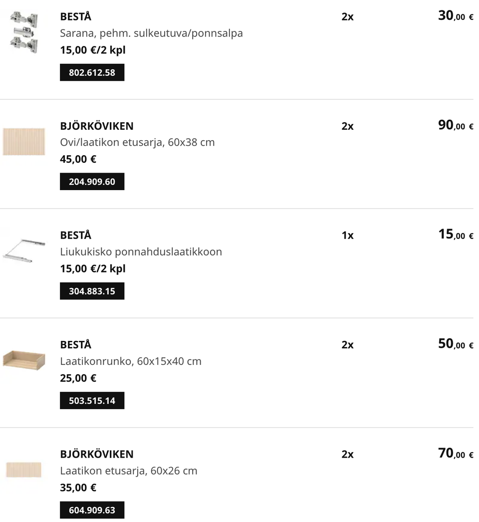Click the 1x quantity for Liukukisko
Image resolution: width=479 pixels, height=522 pixels.
pyautogui.click(x=347, y=236)
